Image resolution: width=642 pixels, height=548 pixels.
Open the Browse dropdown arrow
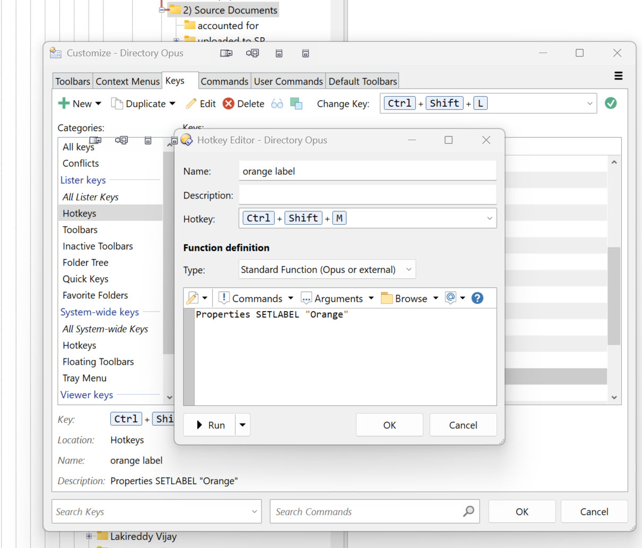(x=436, y=298)
